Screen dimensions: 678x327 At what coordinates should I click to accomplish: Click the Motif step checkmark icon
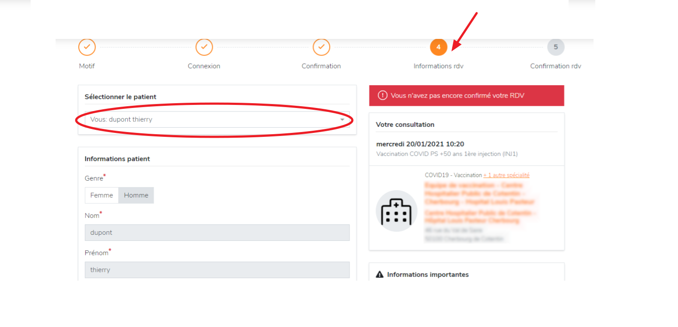pyautogui.click(x=87, y=47)
